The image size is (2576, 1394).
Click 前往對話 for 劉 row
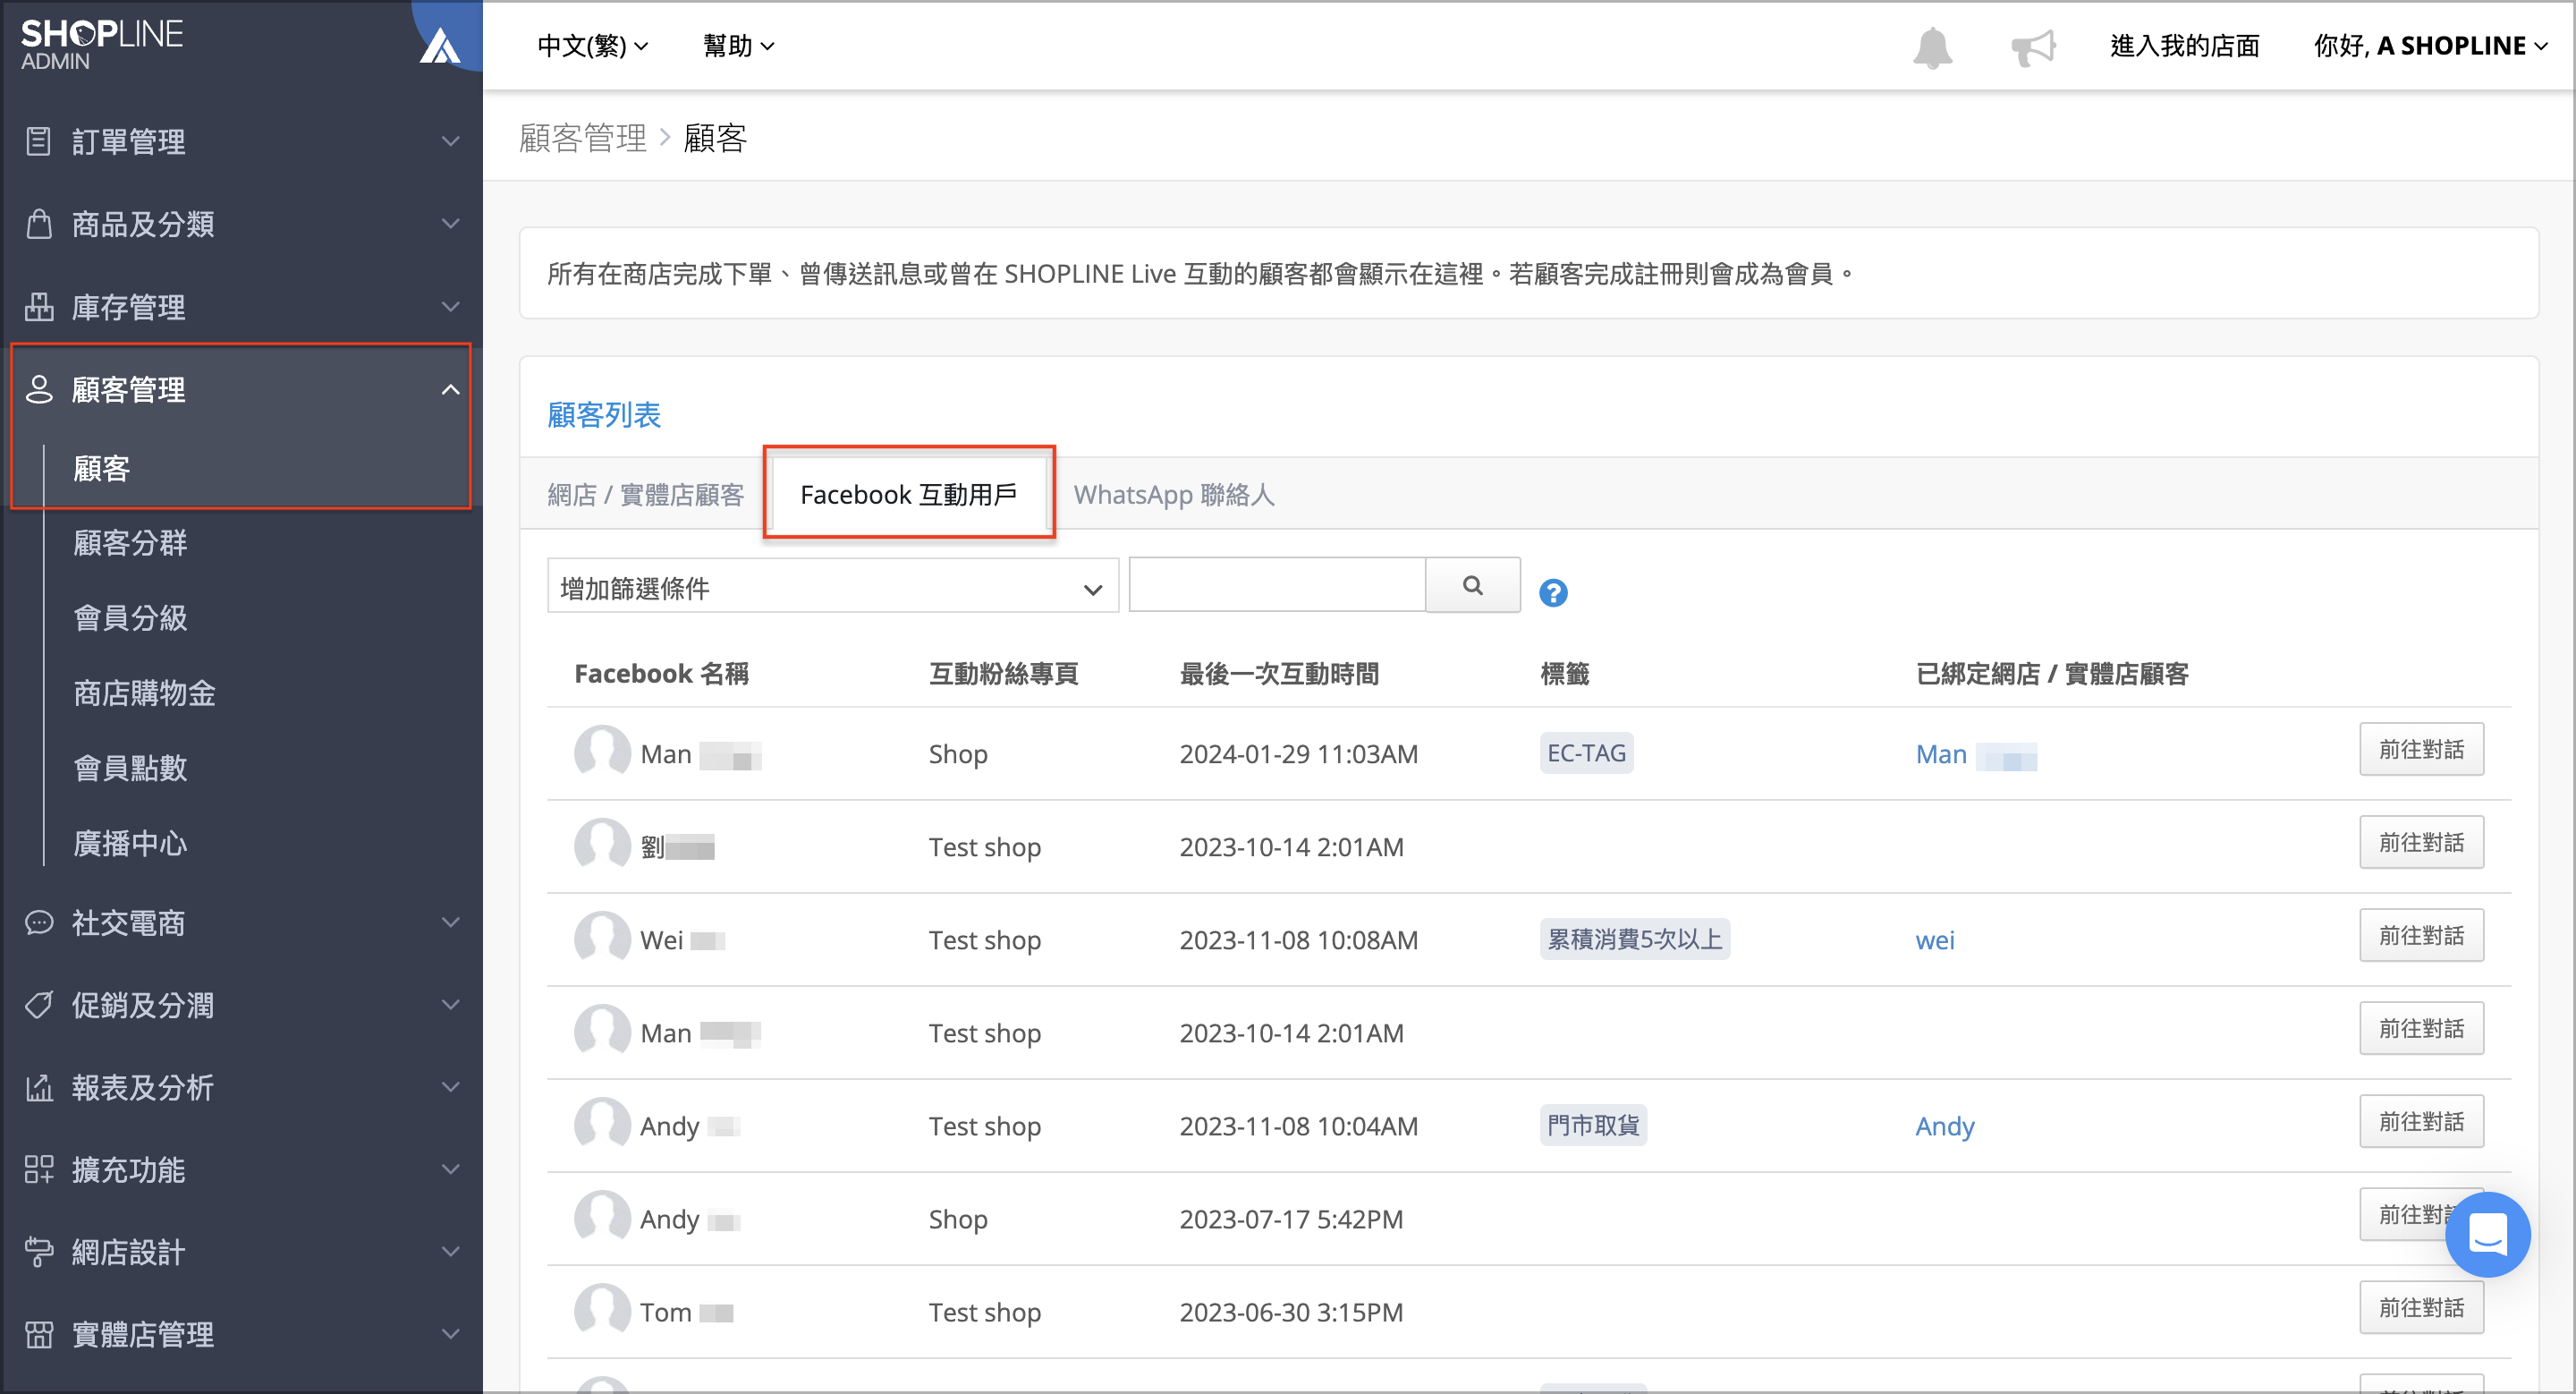coord(2421,842)
